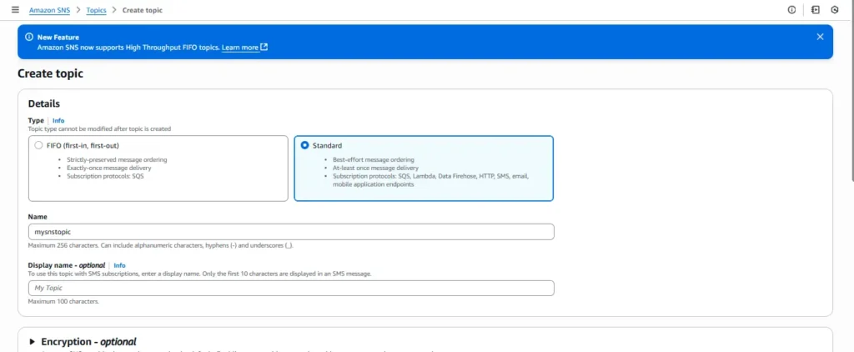The width and height of the screenshot is (854, 352).
Task: Click the clock-shaped icon at top right
Action: click(x=834, y=10)
